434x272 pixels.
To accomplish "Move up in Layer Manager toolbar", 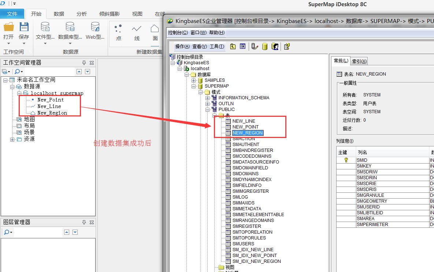I will coord(67,232).
